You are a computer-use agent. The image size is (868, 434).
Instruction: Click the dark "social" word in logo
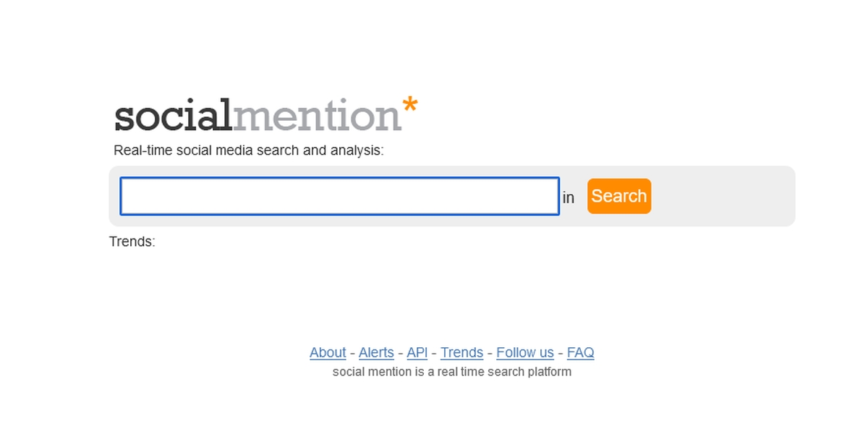[x=174, y=116]
